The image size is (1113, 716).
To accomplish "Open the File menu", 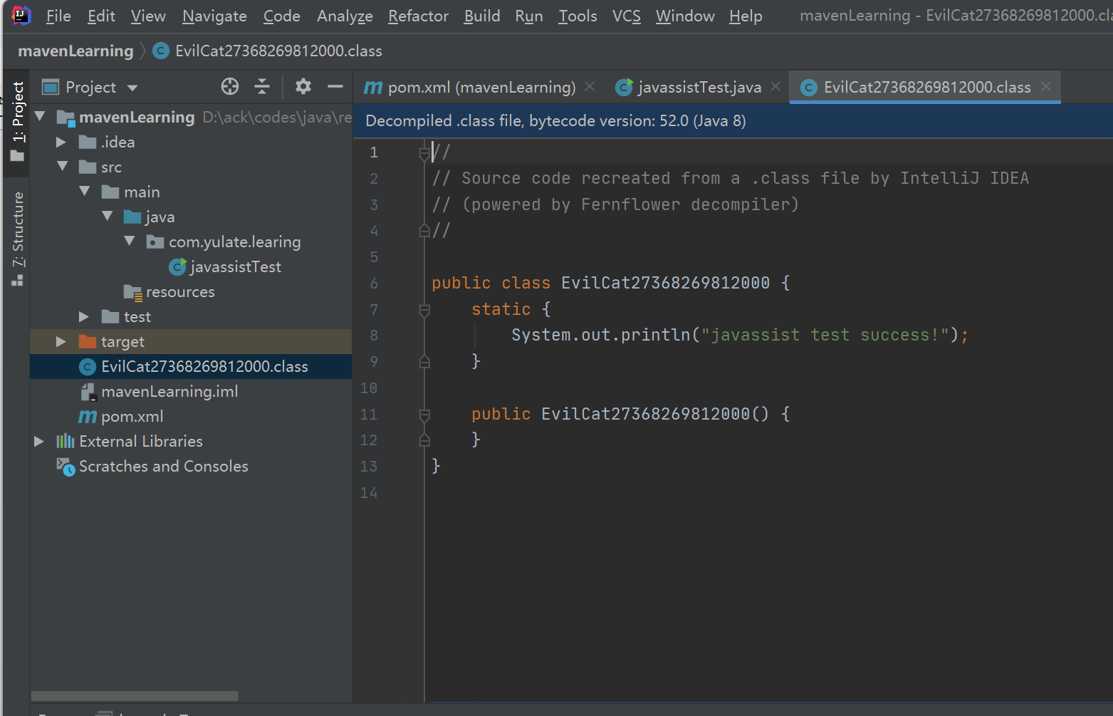I will [58, 16].
